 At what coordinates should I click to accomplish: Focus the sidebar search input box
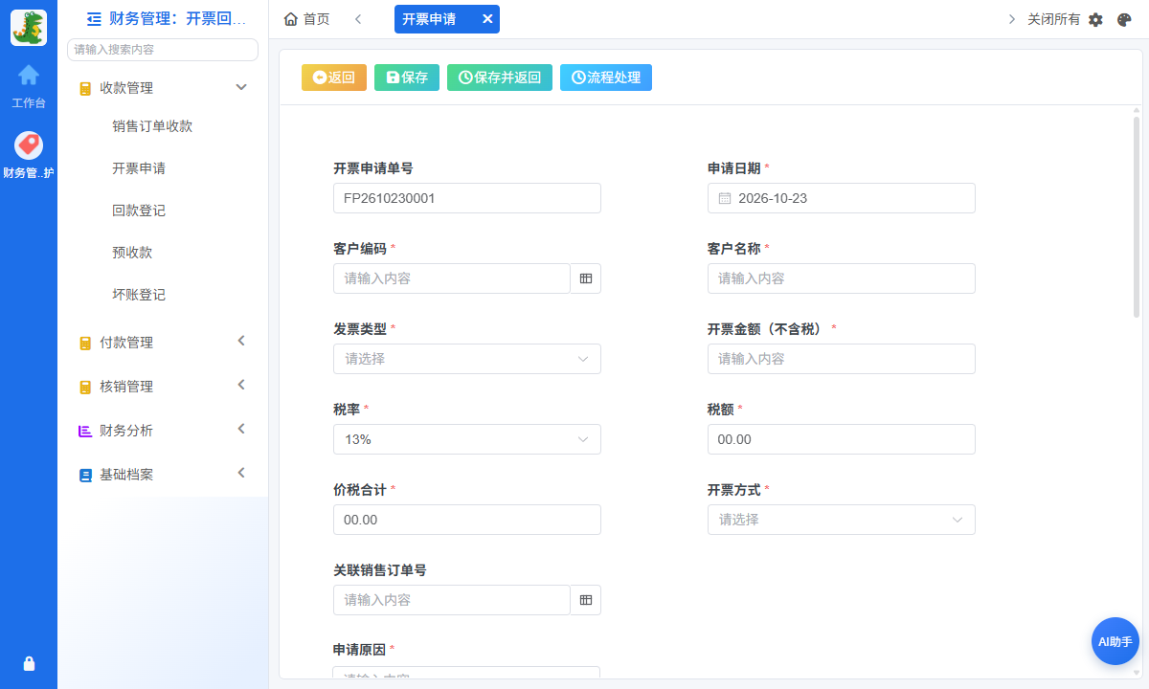[x=163, y=50]
